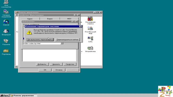
Task: Click Cancel (Отмена) in Multimedia properties
Action: click(x=59, y=70)
